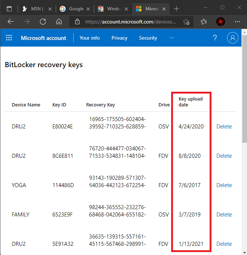This screenshot has width=247, height=255.
Task: Select the Key ID 114486D cell
Action: 63,185
